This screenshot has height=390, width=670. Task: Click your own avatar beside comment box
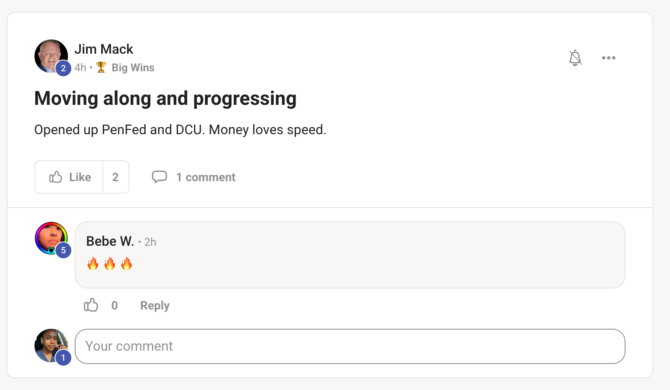tap(51, 346)
